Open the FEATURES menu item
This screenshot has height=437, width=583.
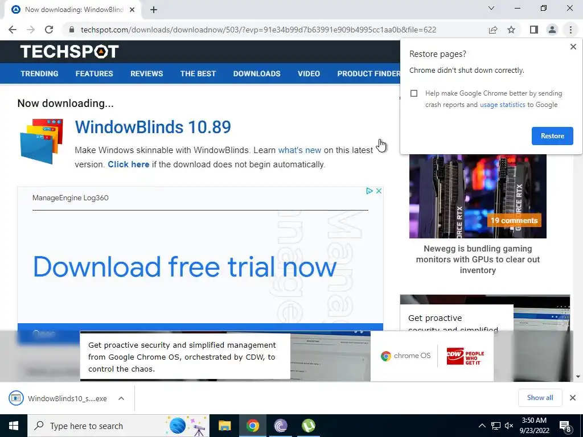tap(94, 73)
